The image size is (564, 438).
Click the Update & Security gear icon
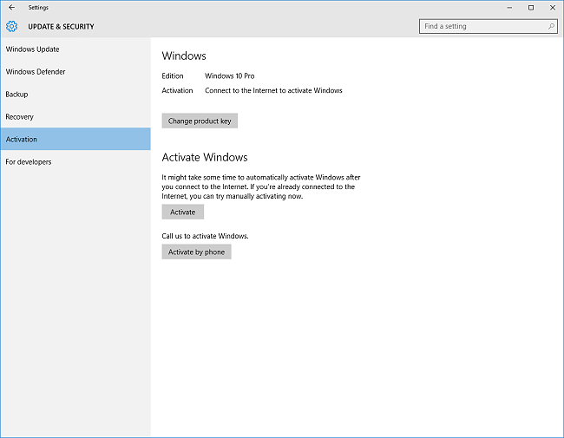click(x=12, y=26)
